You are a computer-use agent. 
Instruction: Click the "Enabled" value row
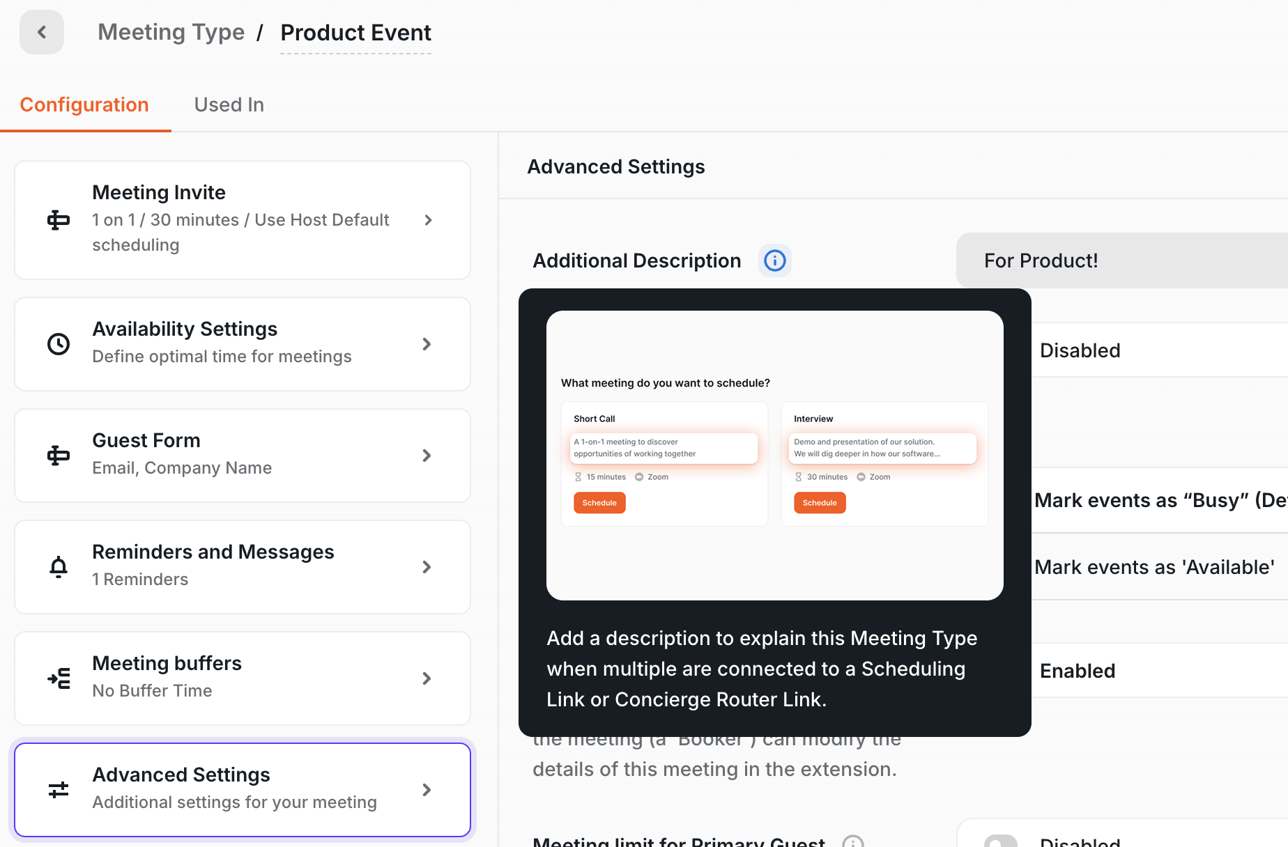[x=1160, y=671]
